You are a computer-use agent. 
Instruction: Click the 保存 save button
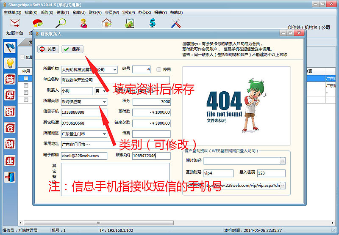tap(72, 49)
